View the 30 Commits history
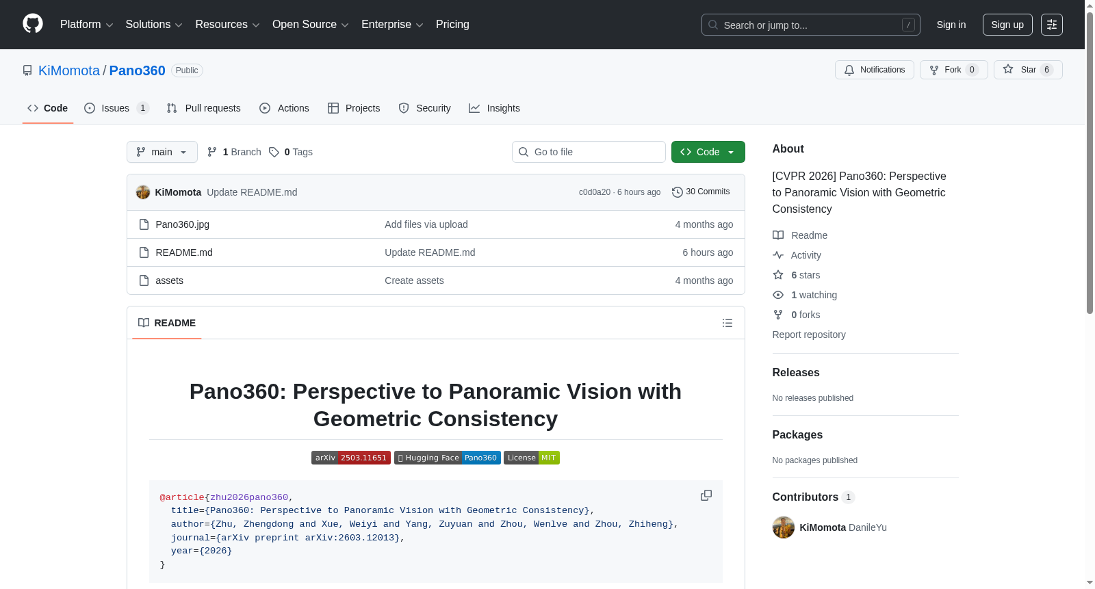The height and width of the screenshot is (589, 1095). pos(701,192)
